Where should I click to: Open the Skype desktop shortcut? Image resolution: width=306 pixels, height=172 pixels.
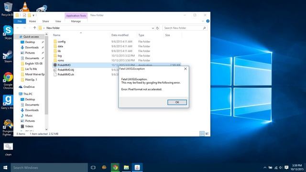tap(8, 32)
